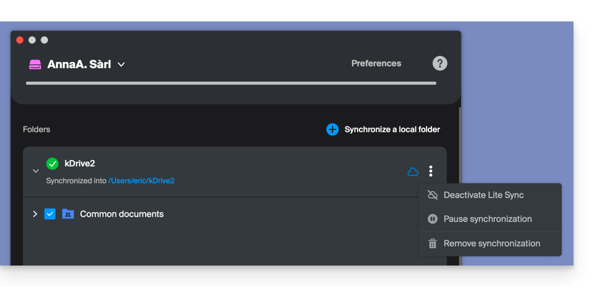The image size is (595, 287).
Task: Click the Common documents shared folder icon
Action: [68, 214]
